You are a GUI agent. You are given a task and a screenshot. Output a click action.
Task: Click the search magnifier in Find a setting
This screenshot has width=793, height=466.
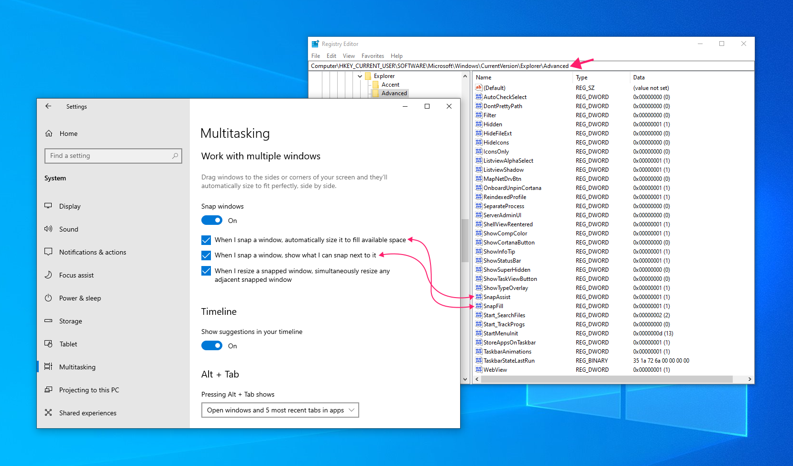tap(175, 155)
